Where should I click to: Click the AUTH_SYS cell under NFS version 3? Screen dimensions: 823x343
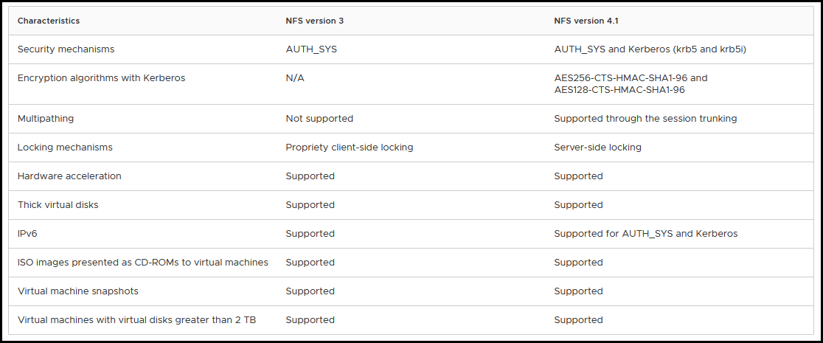[310, 49]
